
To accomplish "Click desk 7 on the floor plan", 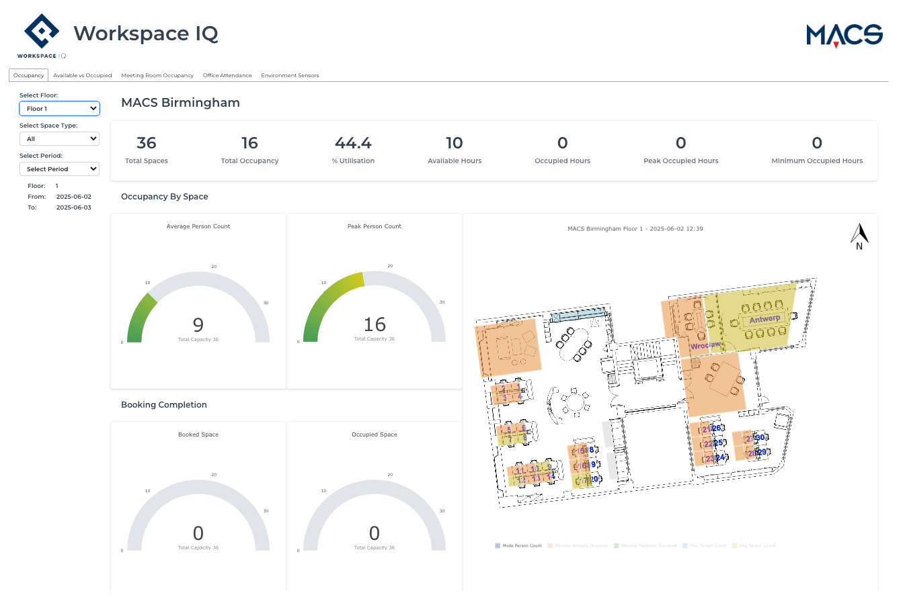I will pyautogui.click(x=510, y=439).
